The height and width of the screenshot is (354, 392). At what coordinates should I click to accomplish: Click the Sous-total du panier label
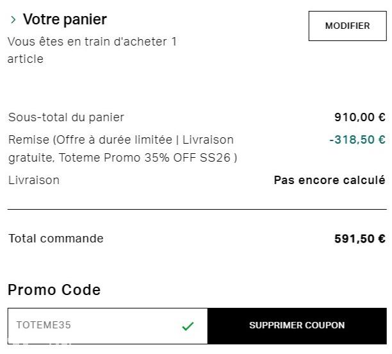(66, 117)
